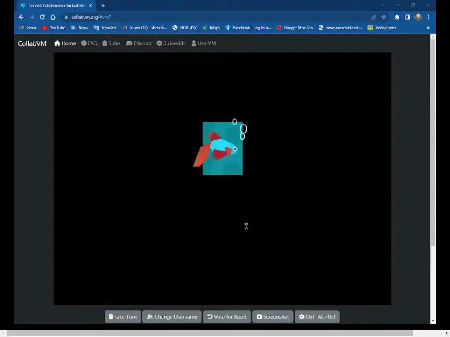Click the horizontal scrollbar left arrow
The image size is (450, 337).
[x=3, y=333]
